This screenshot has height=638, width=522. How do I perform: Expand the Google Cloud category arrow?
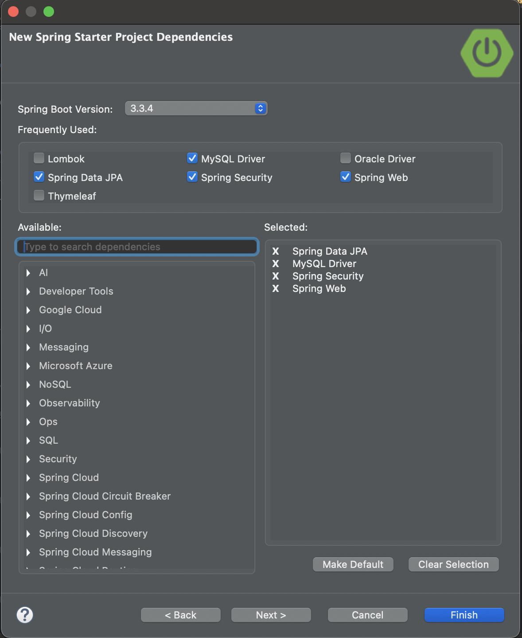click(x=28, y=310)
